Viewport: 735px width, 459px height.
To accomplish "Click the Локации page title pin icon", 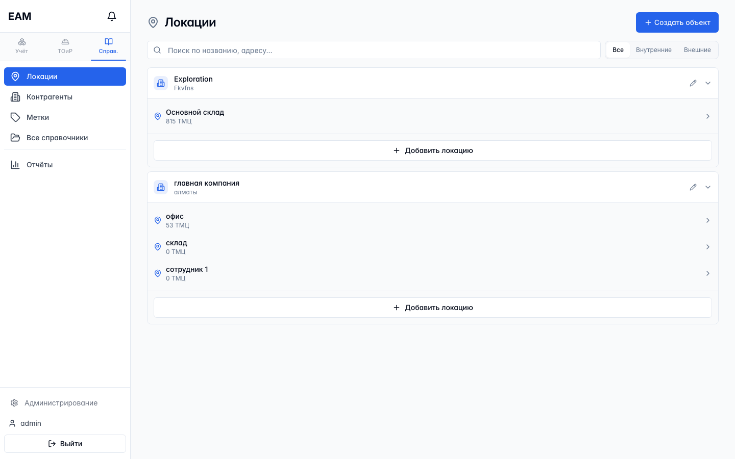I will click(x=153, y=22).
